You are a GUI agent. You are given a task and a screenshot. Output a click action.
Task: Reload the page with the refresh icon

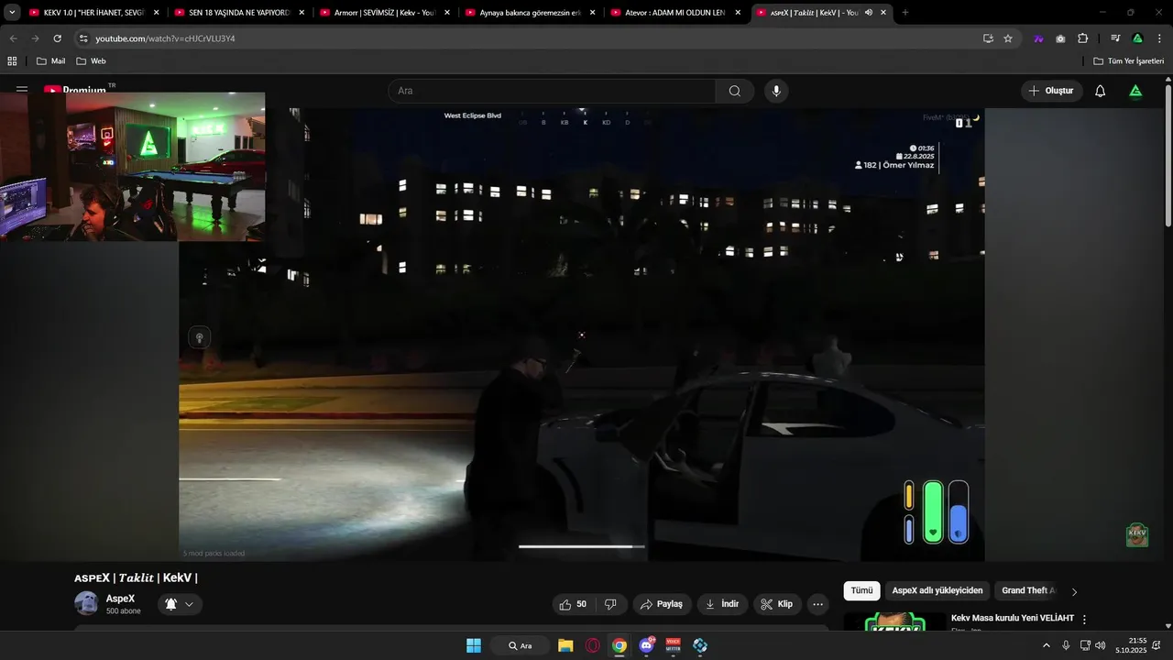pos(57,38)
